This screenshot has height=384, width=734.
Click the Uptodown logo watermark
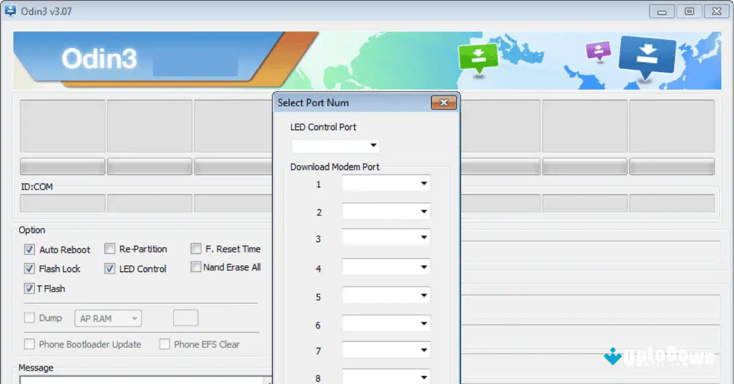661,357
